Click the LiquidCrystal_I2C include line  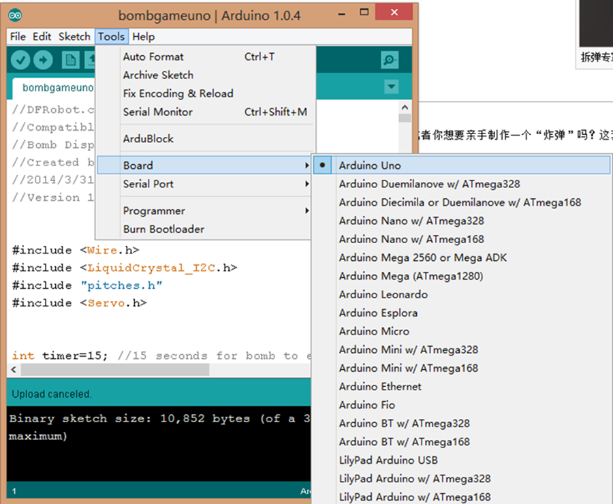point(125,268)
